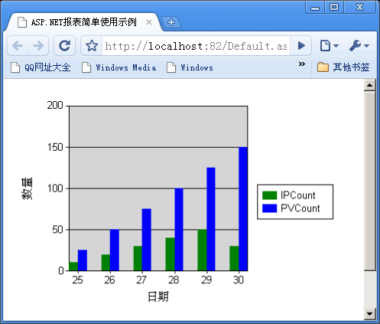Open the QQ网址大全 bookmark
The height and width of the screenshot is (324, 380).
41,67
